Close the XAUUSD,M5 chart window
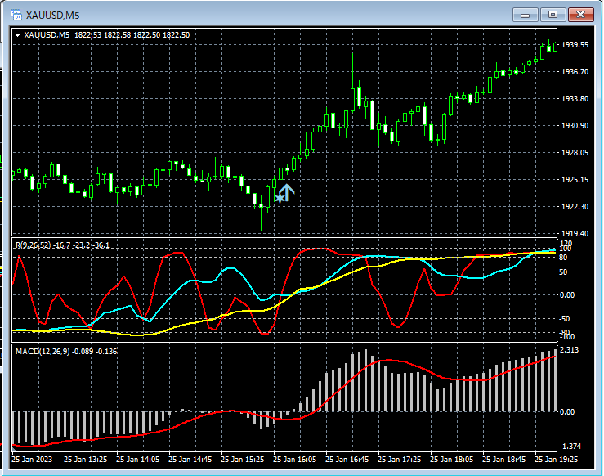 click(x=582, y=14)
